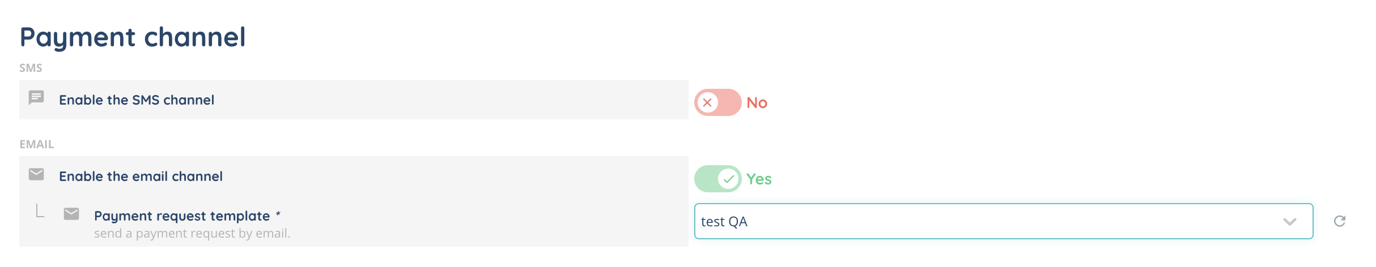Screen dimensions: 1376x267
Task: Click the Enable the SMS channel label
Action: (x=137, y=100)
